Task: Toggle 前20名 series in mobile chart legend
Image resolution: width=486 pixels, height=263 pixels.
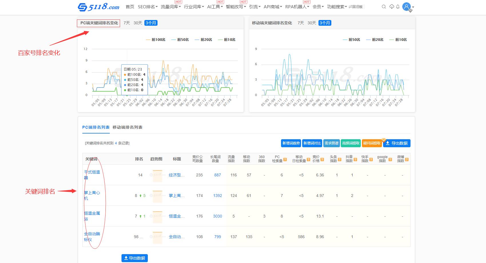Action: click(375, 40)
